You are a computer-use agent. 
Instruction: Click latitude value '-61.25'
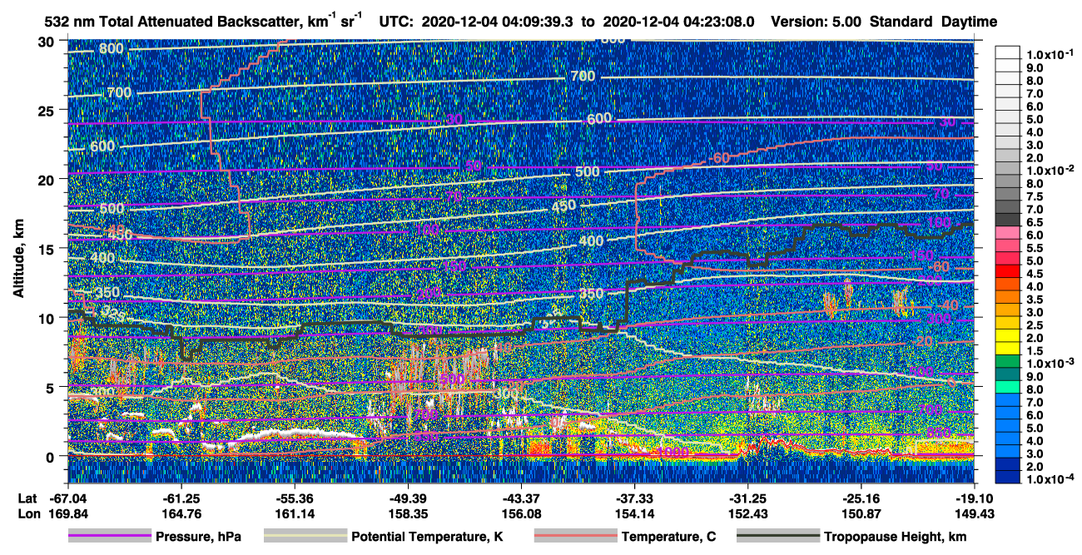click(181, 498)
